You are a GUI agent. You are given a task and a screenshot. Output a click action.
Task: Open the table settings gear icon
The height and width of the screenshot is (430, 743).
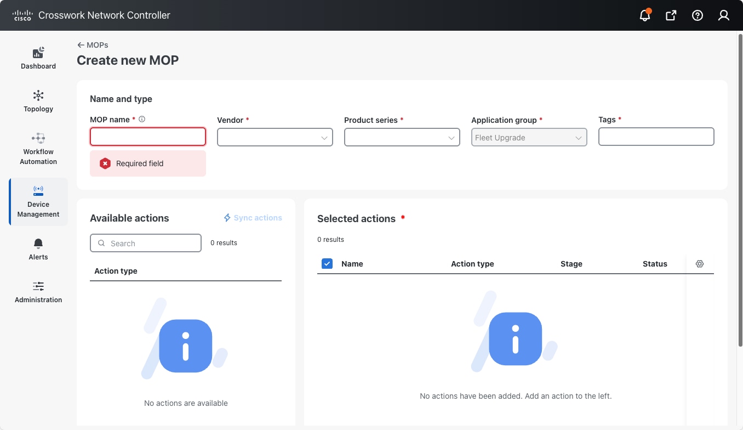coord(700,264)
